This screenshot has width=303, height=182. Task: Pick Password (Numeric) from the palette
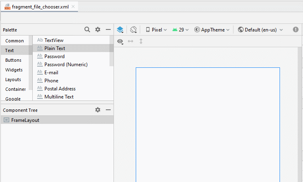[71, 65]
